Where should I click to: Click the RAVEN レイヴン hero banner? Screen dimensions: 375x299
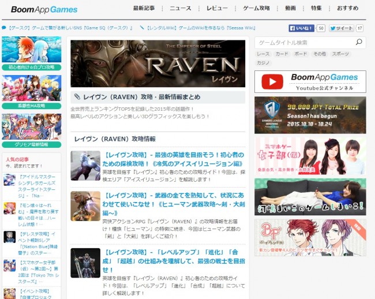(x=158, y=63)
